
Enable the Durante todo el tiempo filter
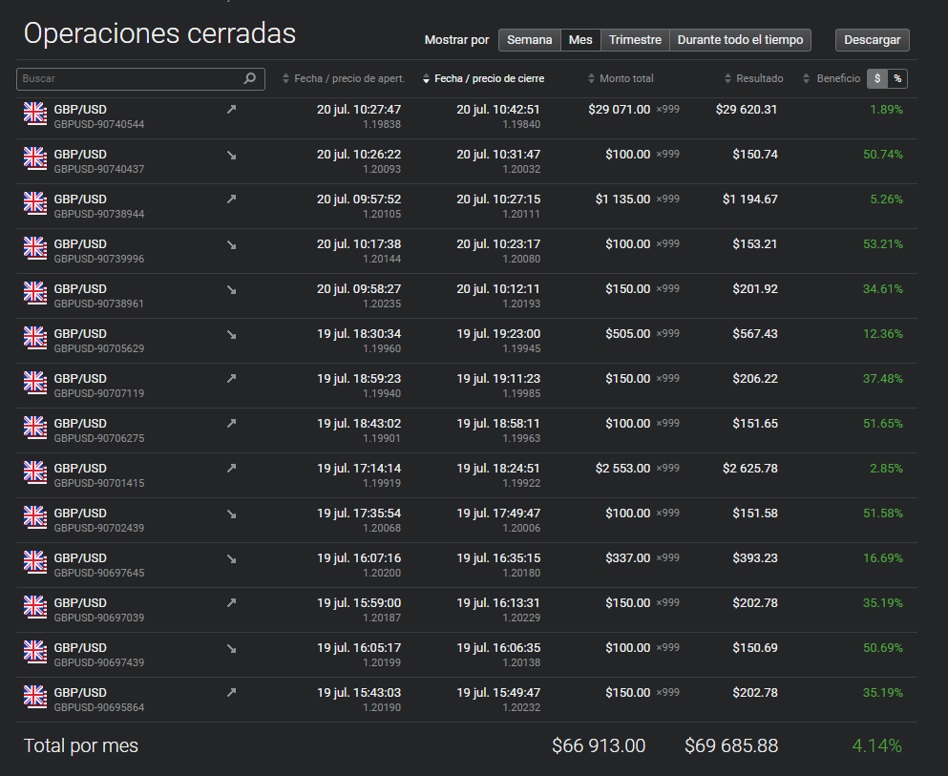coord(740,40)
